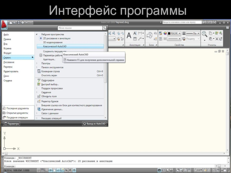This screenshot has height=173, width=231.
Task: Open the red AutoCAD application menu button
Action: (4, 24)
